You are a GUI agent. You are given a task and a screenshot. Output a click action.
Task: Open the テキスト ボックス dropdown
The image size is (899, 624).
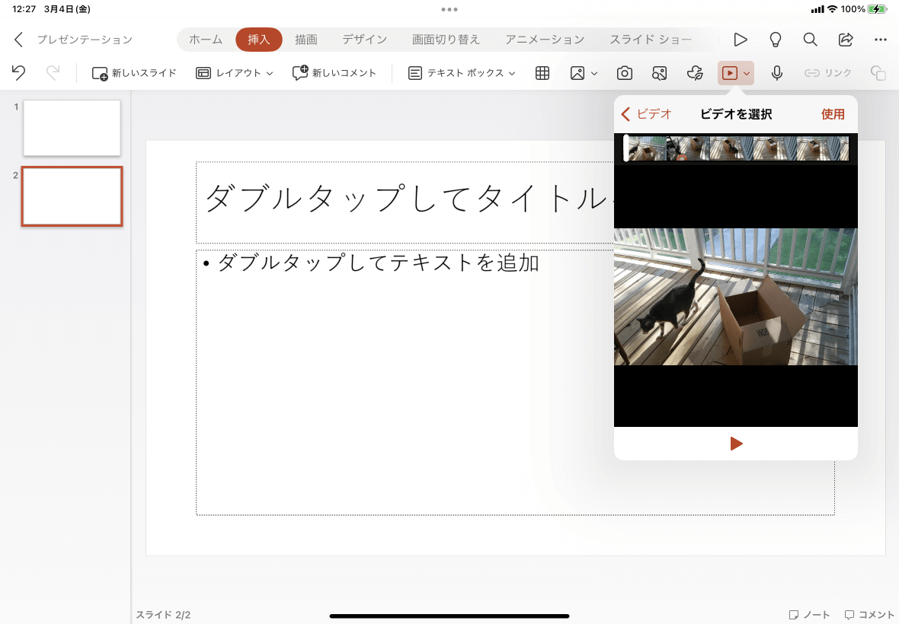click(x=462, y=73)
